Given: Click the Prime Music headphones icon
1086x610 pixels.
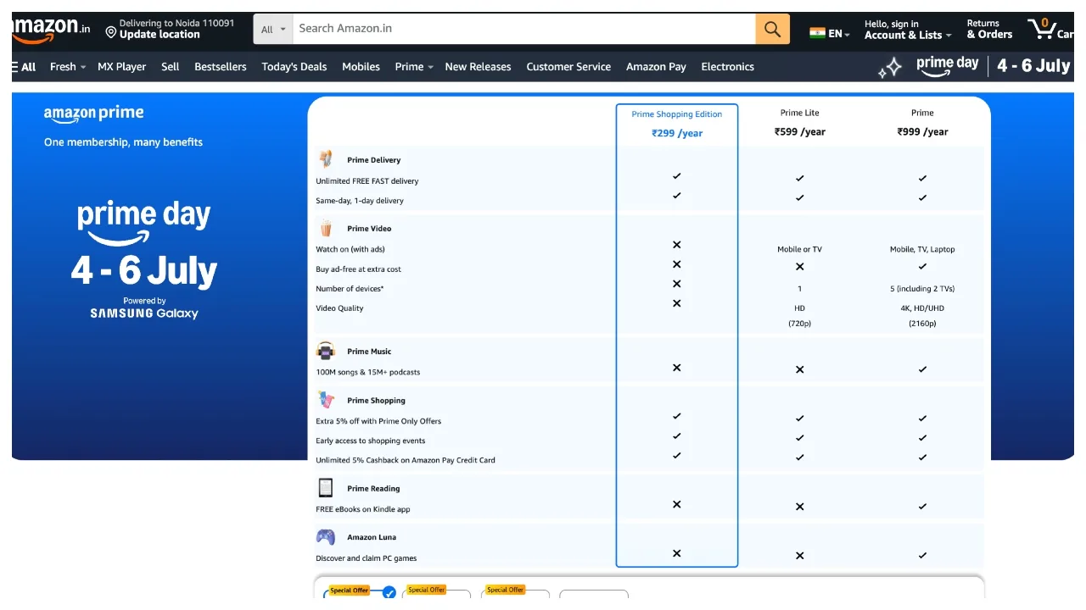Looking at the screenshot, I should pyautogui.click(x=326, y=351).
